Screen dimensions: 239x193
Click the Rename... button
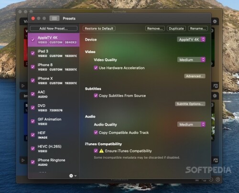point(198,29)
